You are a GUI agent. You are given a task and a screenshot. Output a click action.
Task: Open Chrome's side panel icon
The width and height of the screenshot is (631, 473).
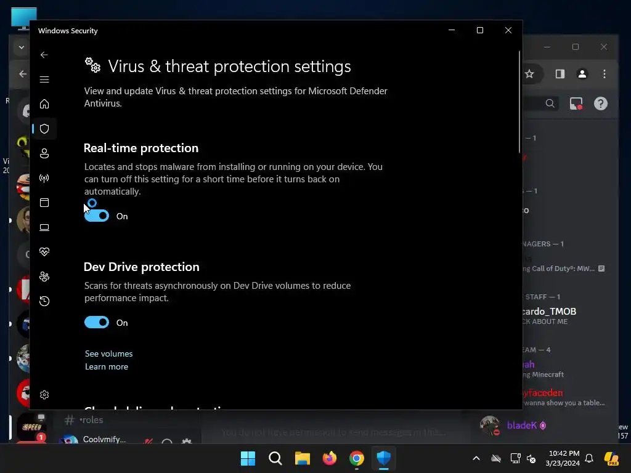tap(560, 74)
